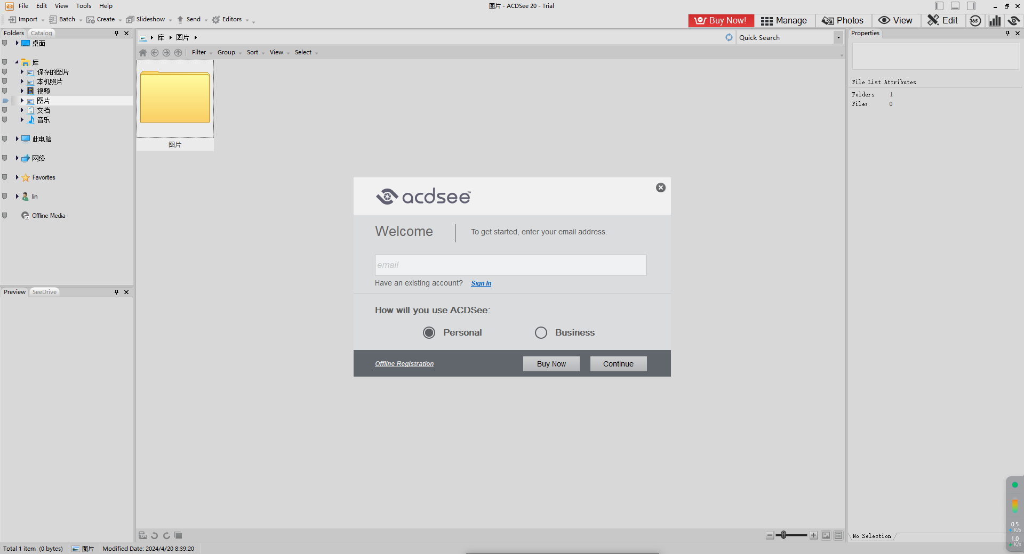Switch to Manage mode
Viewport: 1024px width, 554px height.
[784, 21]
